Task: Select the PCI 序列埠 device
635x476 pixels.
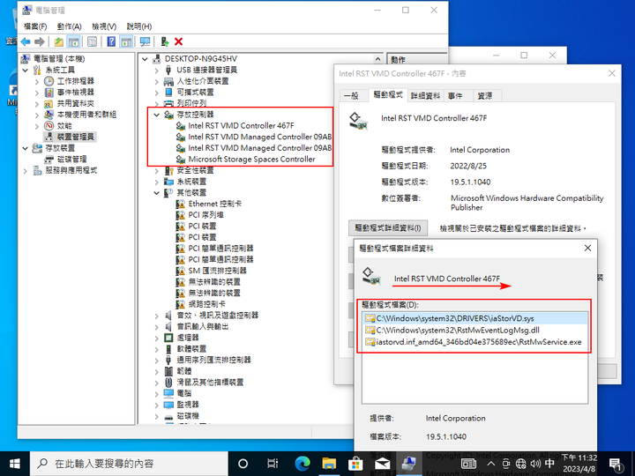Action: click(205, 215)
